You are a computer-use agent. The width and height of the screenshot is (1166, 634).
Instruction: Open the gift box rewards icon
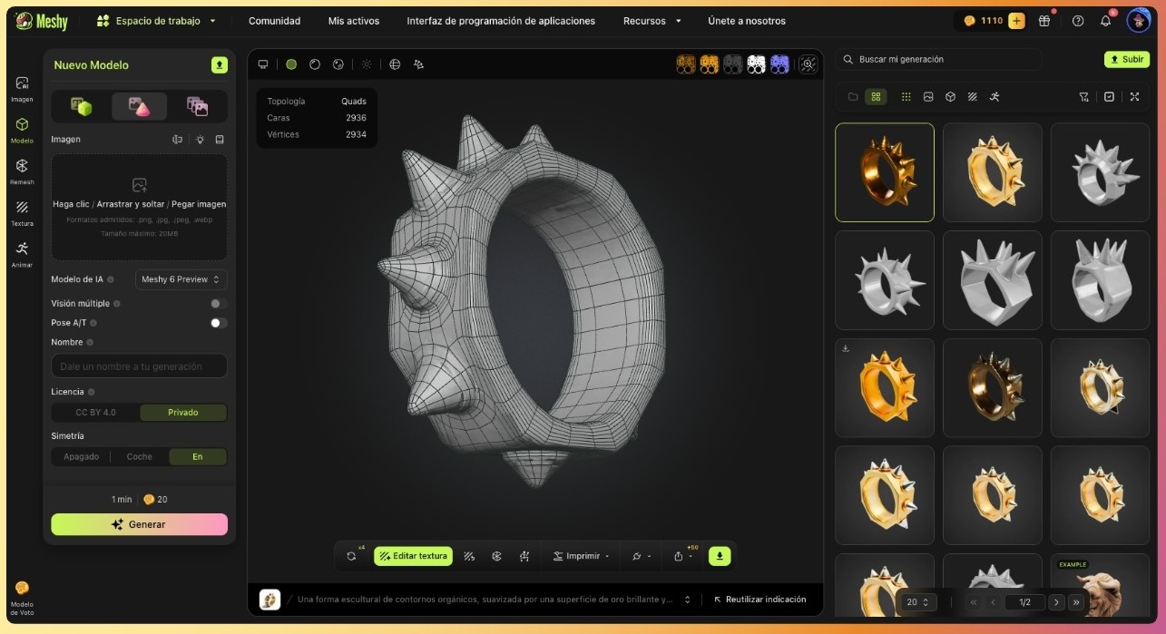(1044, 21)
